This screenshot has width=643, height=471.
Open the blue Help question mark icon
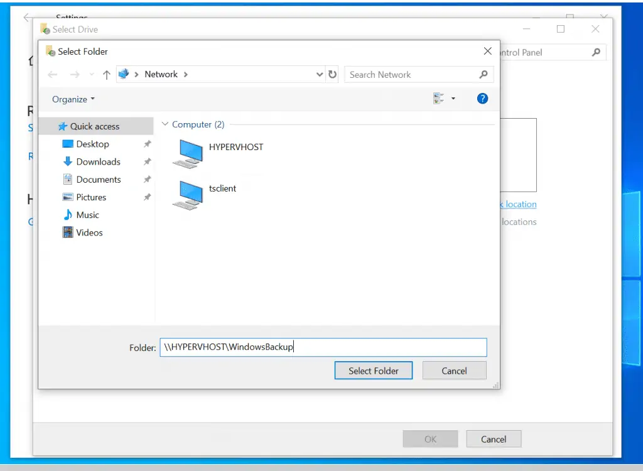click(482, 99)
